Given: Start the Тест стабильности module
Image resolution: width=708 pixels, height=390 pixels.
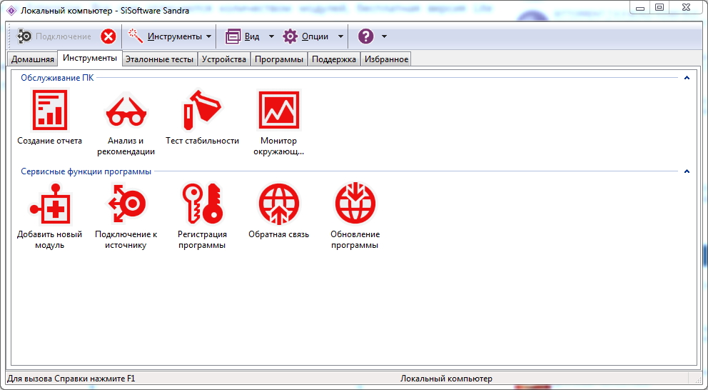Looking at the screenshot, I should (202, 110).
